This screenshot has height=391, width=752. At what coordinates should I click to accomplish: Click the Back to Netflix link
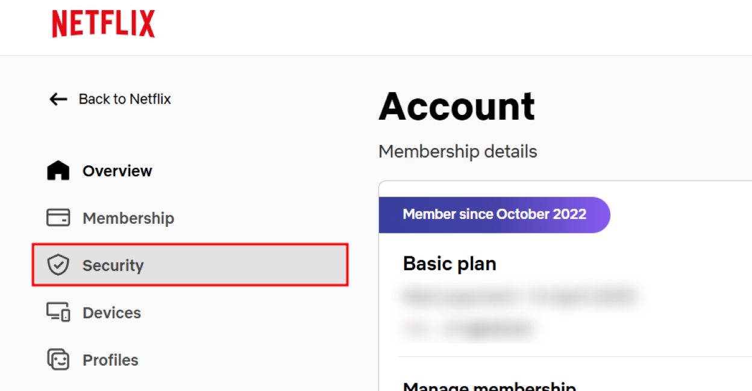click(124, 99)
